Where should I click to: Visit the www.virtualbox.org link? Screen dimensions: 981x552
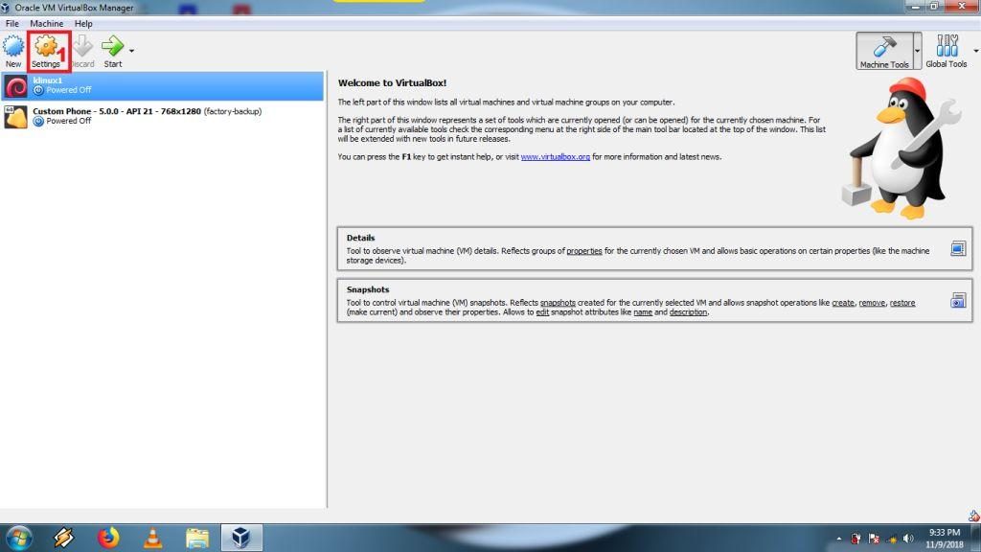(x=555, y=157)
